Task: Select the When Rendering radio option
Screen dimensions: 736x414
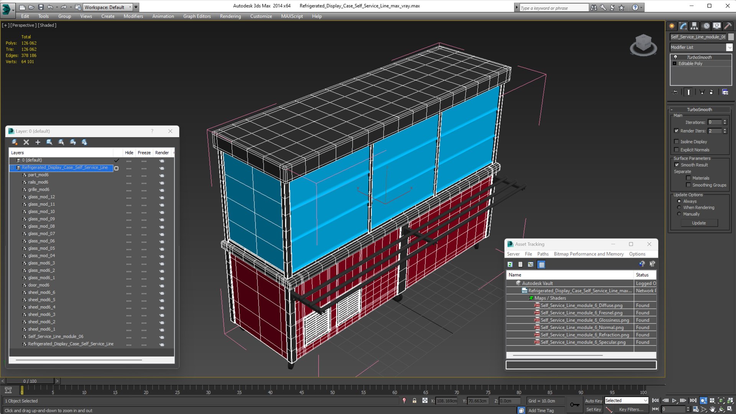Action: pyautogui.click(x=679, y=207)
